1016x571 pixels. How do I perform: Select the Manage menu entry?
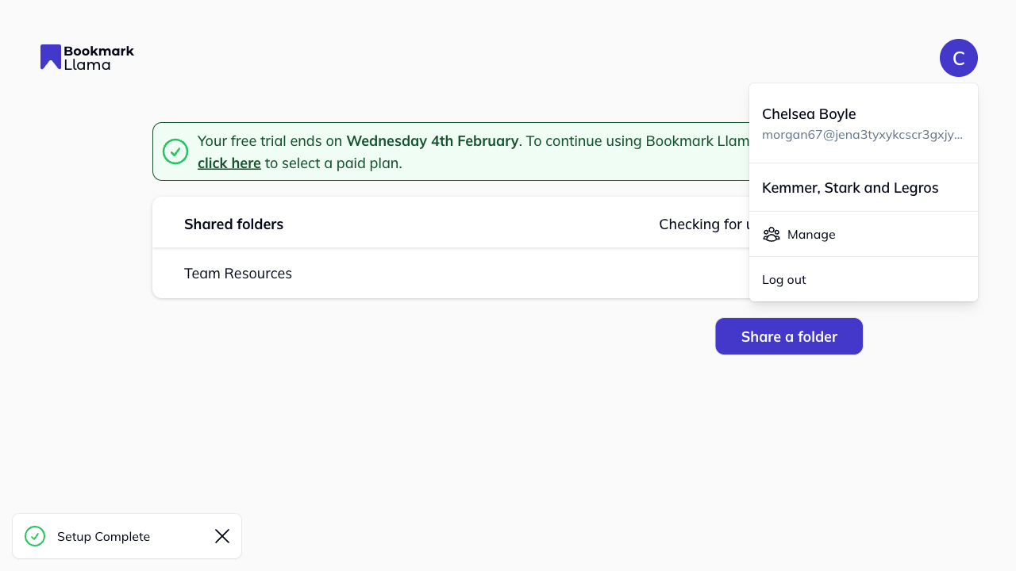[811, 234]
